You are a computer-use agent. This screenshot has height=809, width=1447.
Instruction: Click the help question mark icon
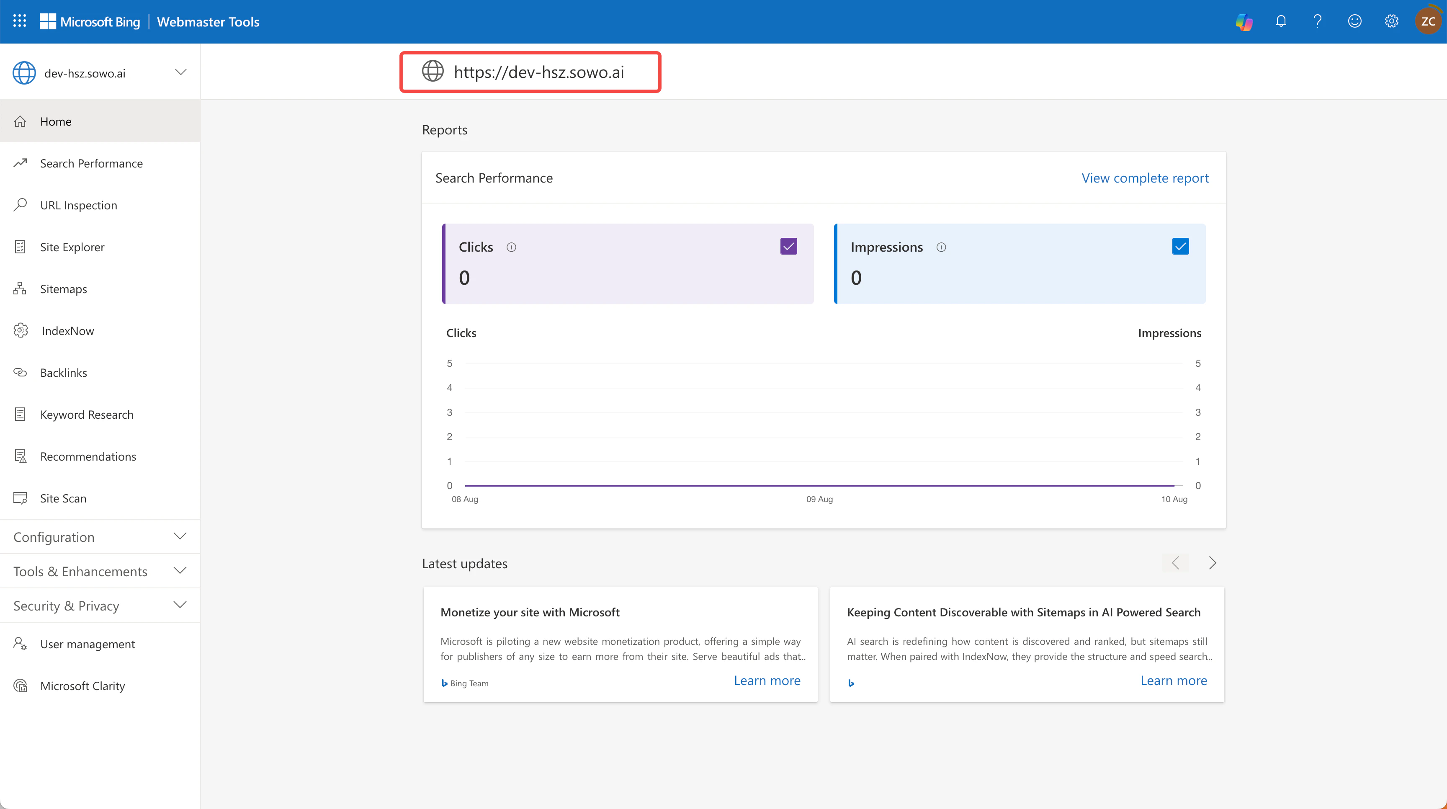1317,21
